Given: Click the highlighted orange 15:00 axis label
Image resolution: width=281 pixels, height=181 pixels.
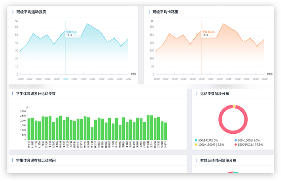Looking at the screenshot, I should (201, 79).
